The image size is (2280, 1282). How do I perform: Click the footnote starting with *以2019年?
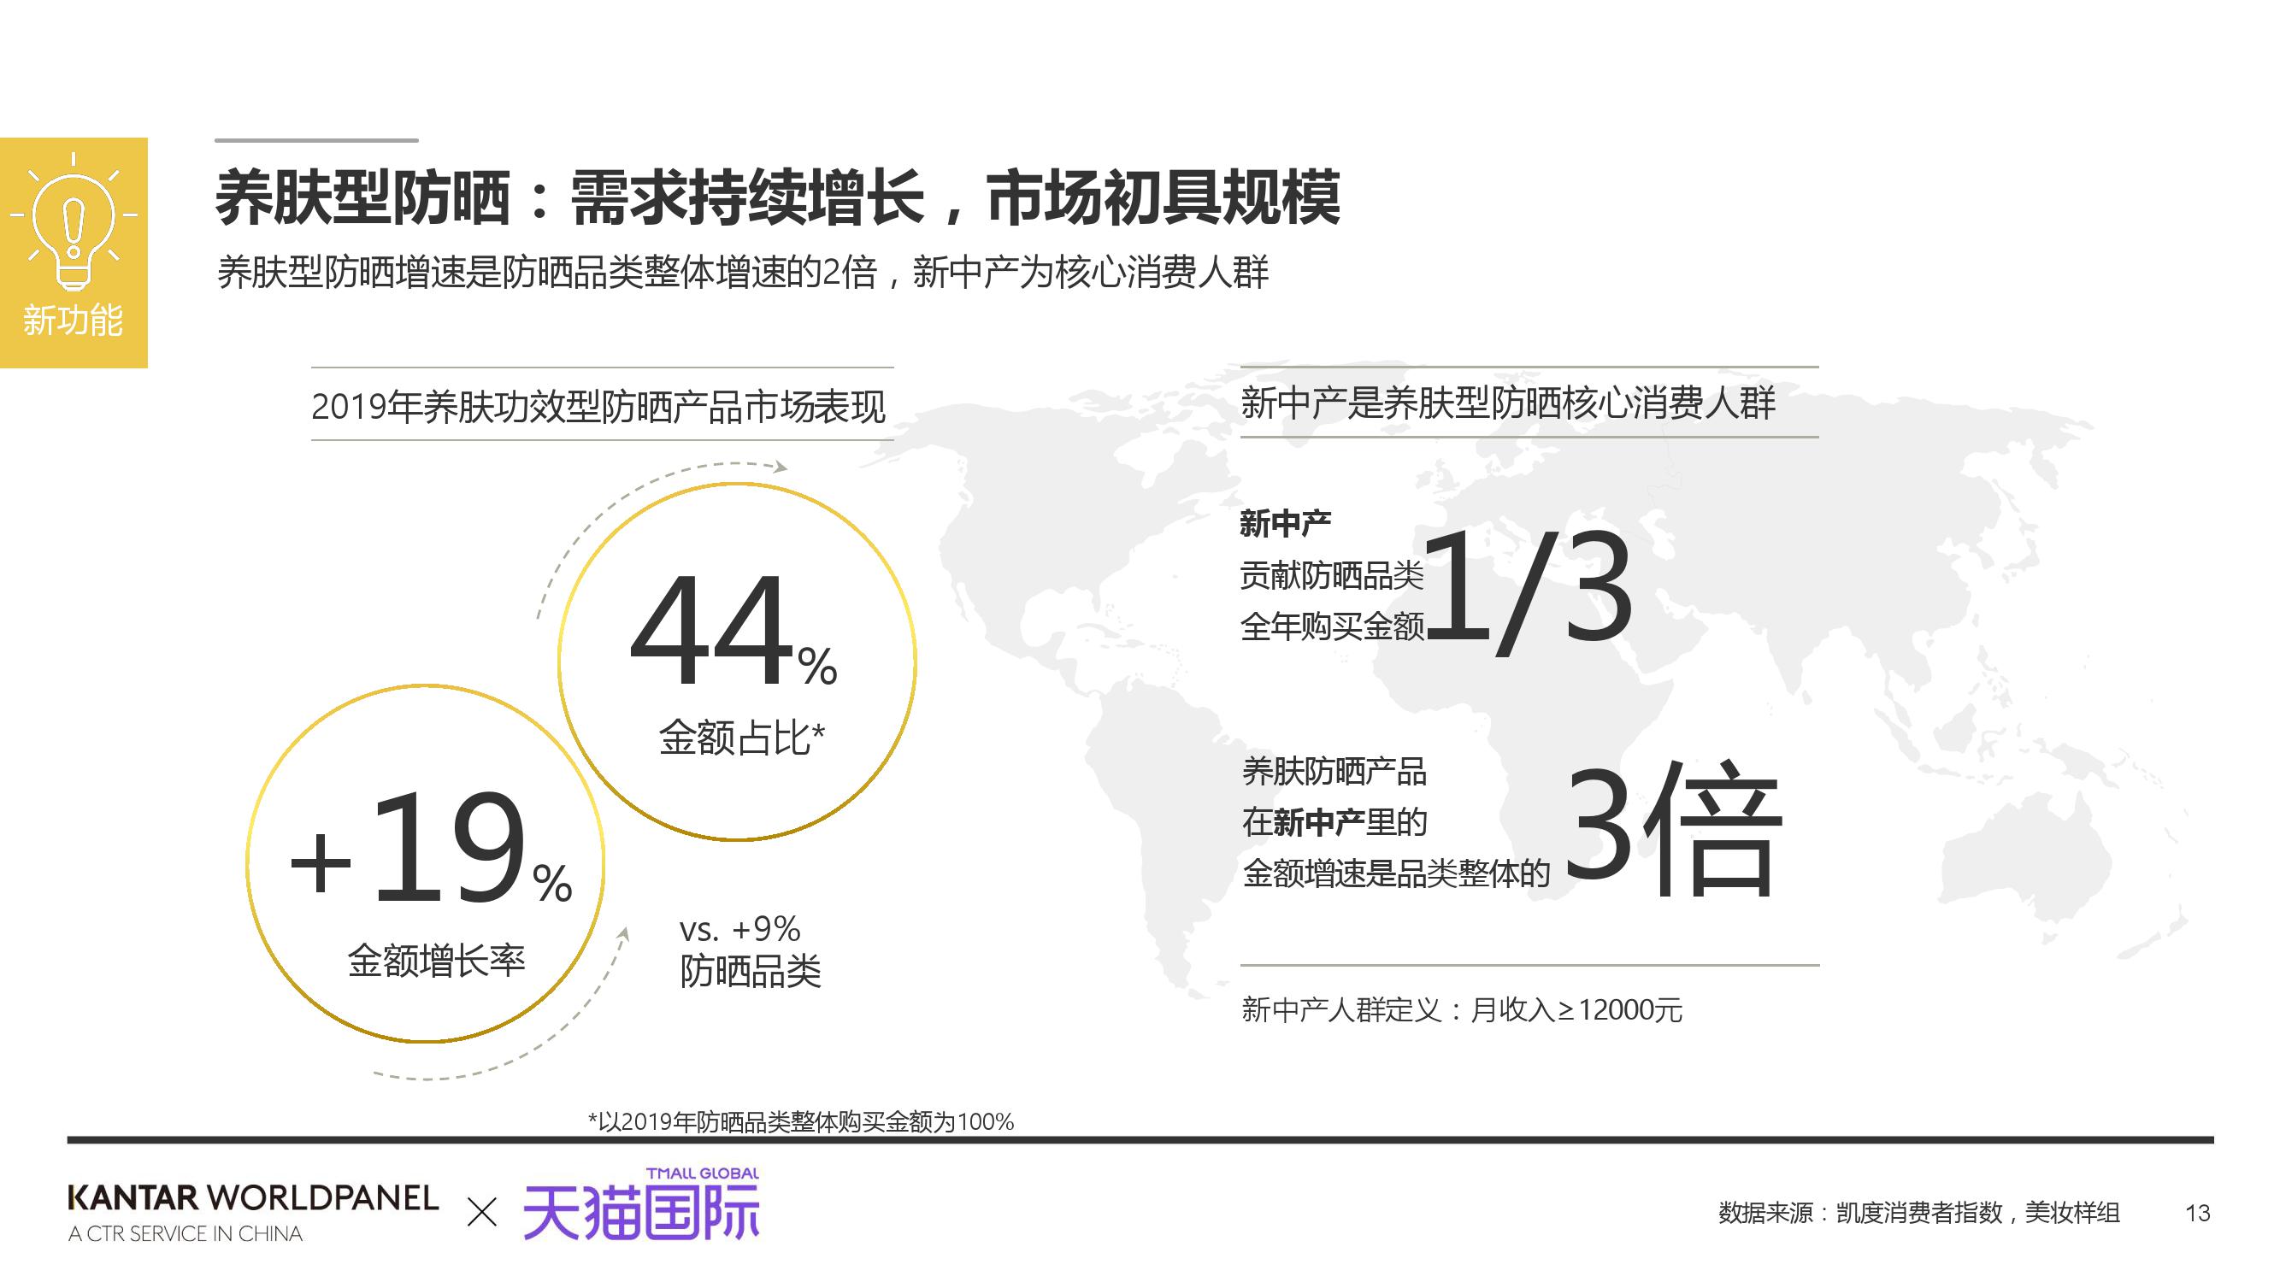(801, 1122)
